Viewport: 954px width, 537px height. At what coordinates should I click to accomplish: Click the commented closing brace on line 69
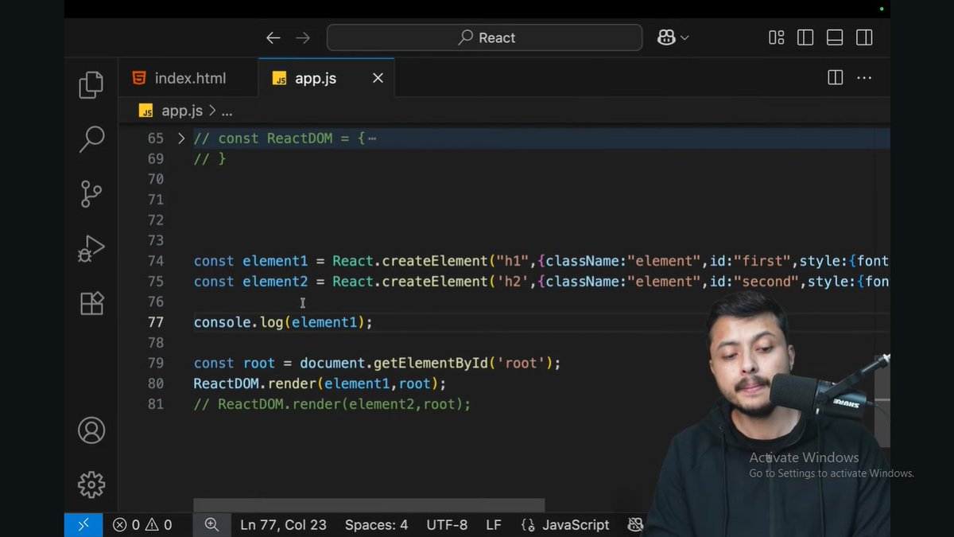(x=210, y=158)
